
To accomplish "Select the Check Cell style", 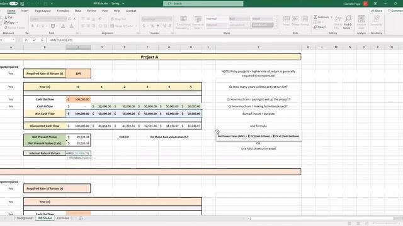I will tap(263, 25).
